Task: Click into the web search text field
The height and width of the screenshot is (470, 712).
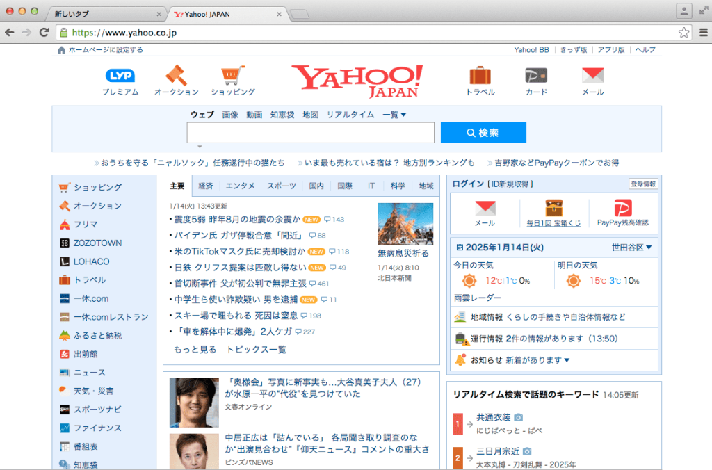Action: click(x=311, y=133)
